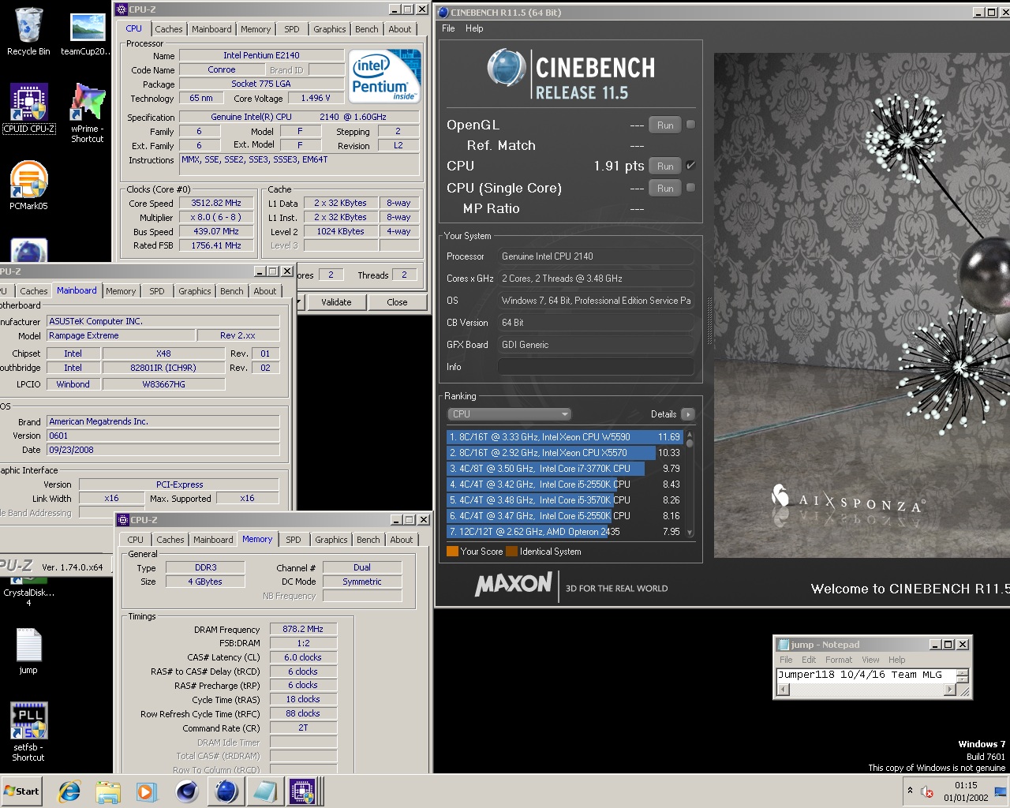Select Memory tab in bottom CPU-Z window

tap(257, 539)
